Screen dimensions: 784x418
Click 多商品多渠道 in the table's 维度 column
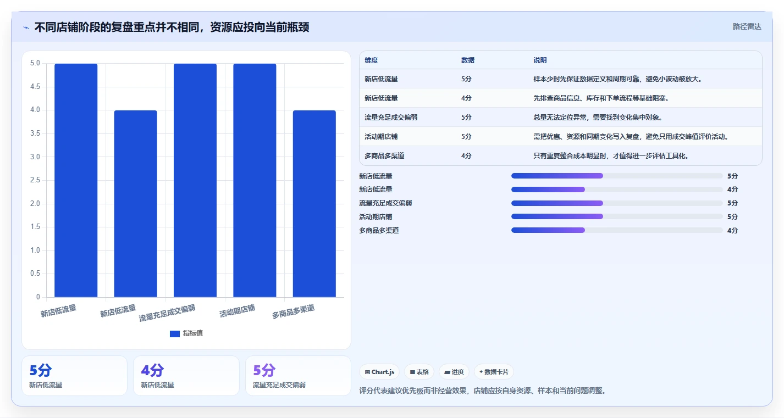click(x=384, y=156)
